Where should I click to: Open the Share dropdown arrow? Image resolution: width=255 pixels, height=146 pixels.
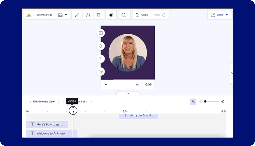(x=227, y=15)
